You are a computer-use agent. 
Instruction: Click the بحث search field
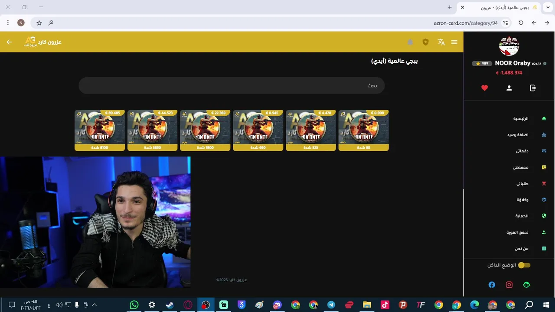(x=232, y=85)
